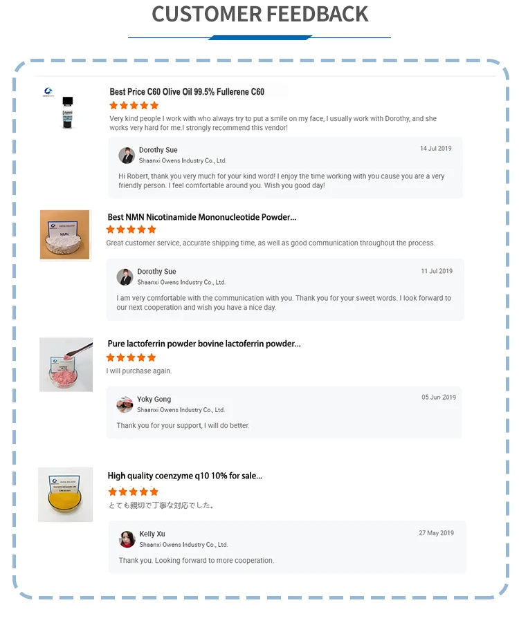The width and height of the screenshot is (519, 634).
Task: Click the star rating under NMN Powder review
Action: 131,230
